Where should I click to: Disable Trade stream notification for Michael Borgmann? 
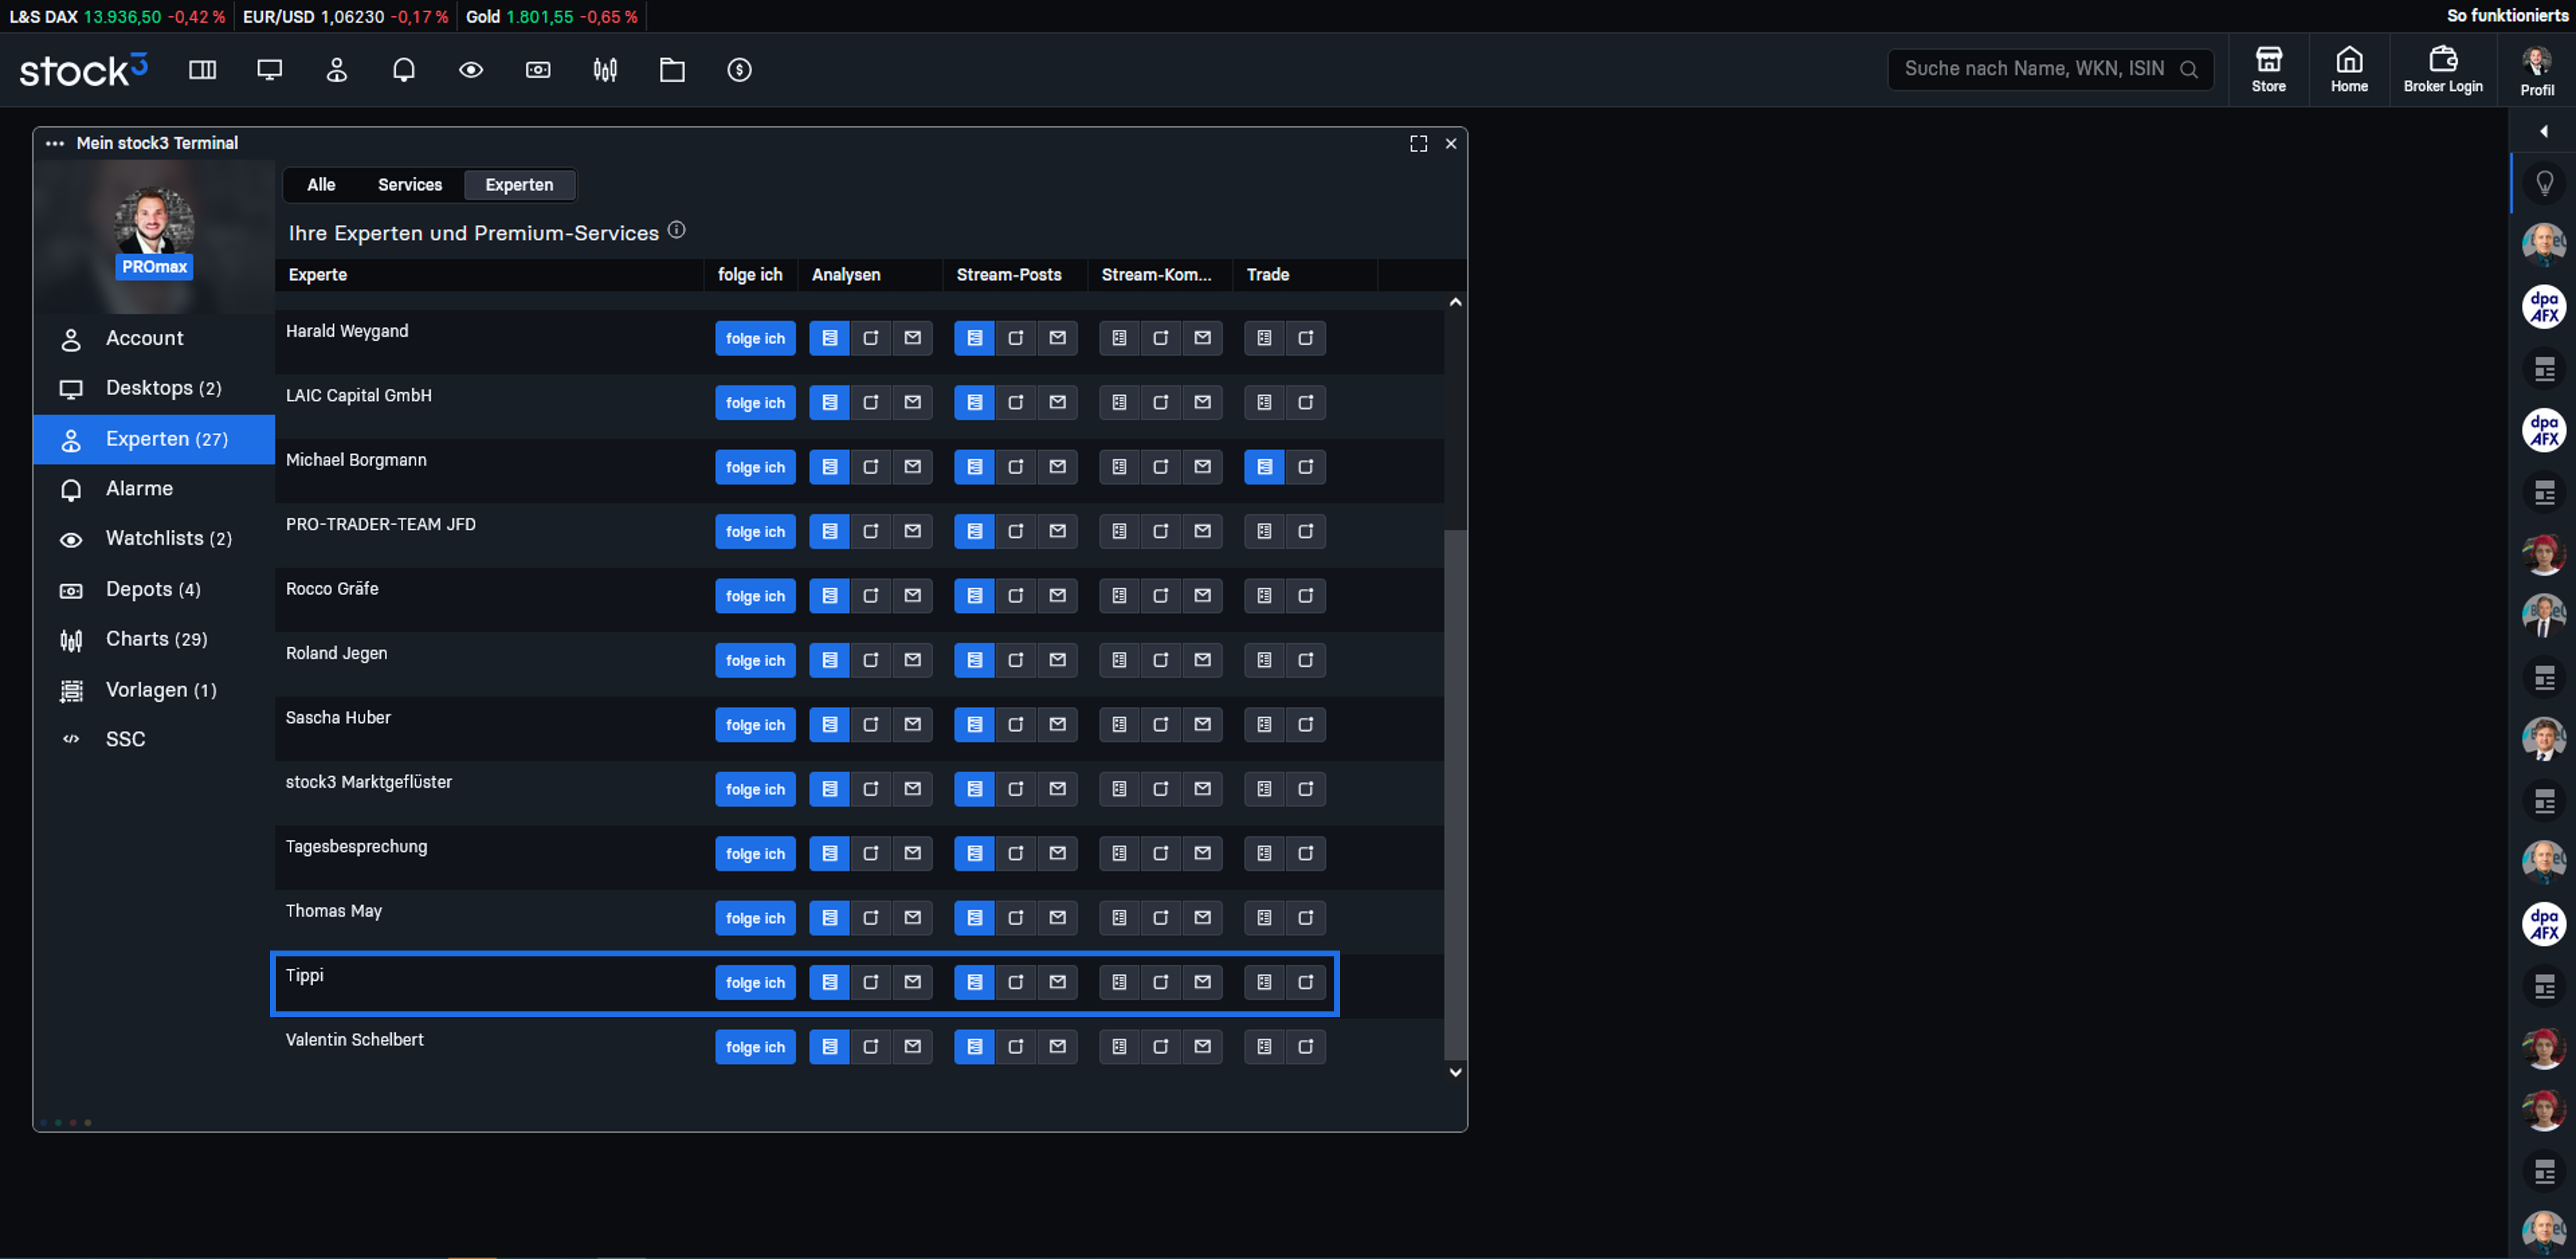(1264, 467)
